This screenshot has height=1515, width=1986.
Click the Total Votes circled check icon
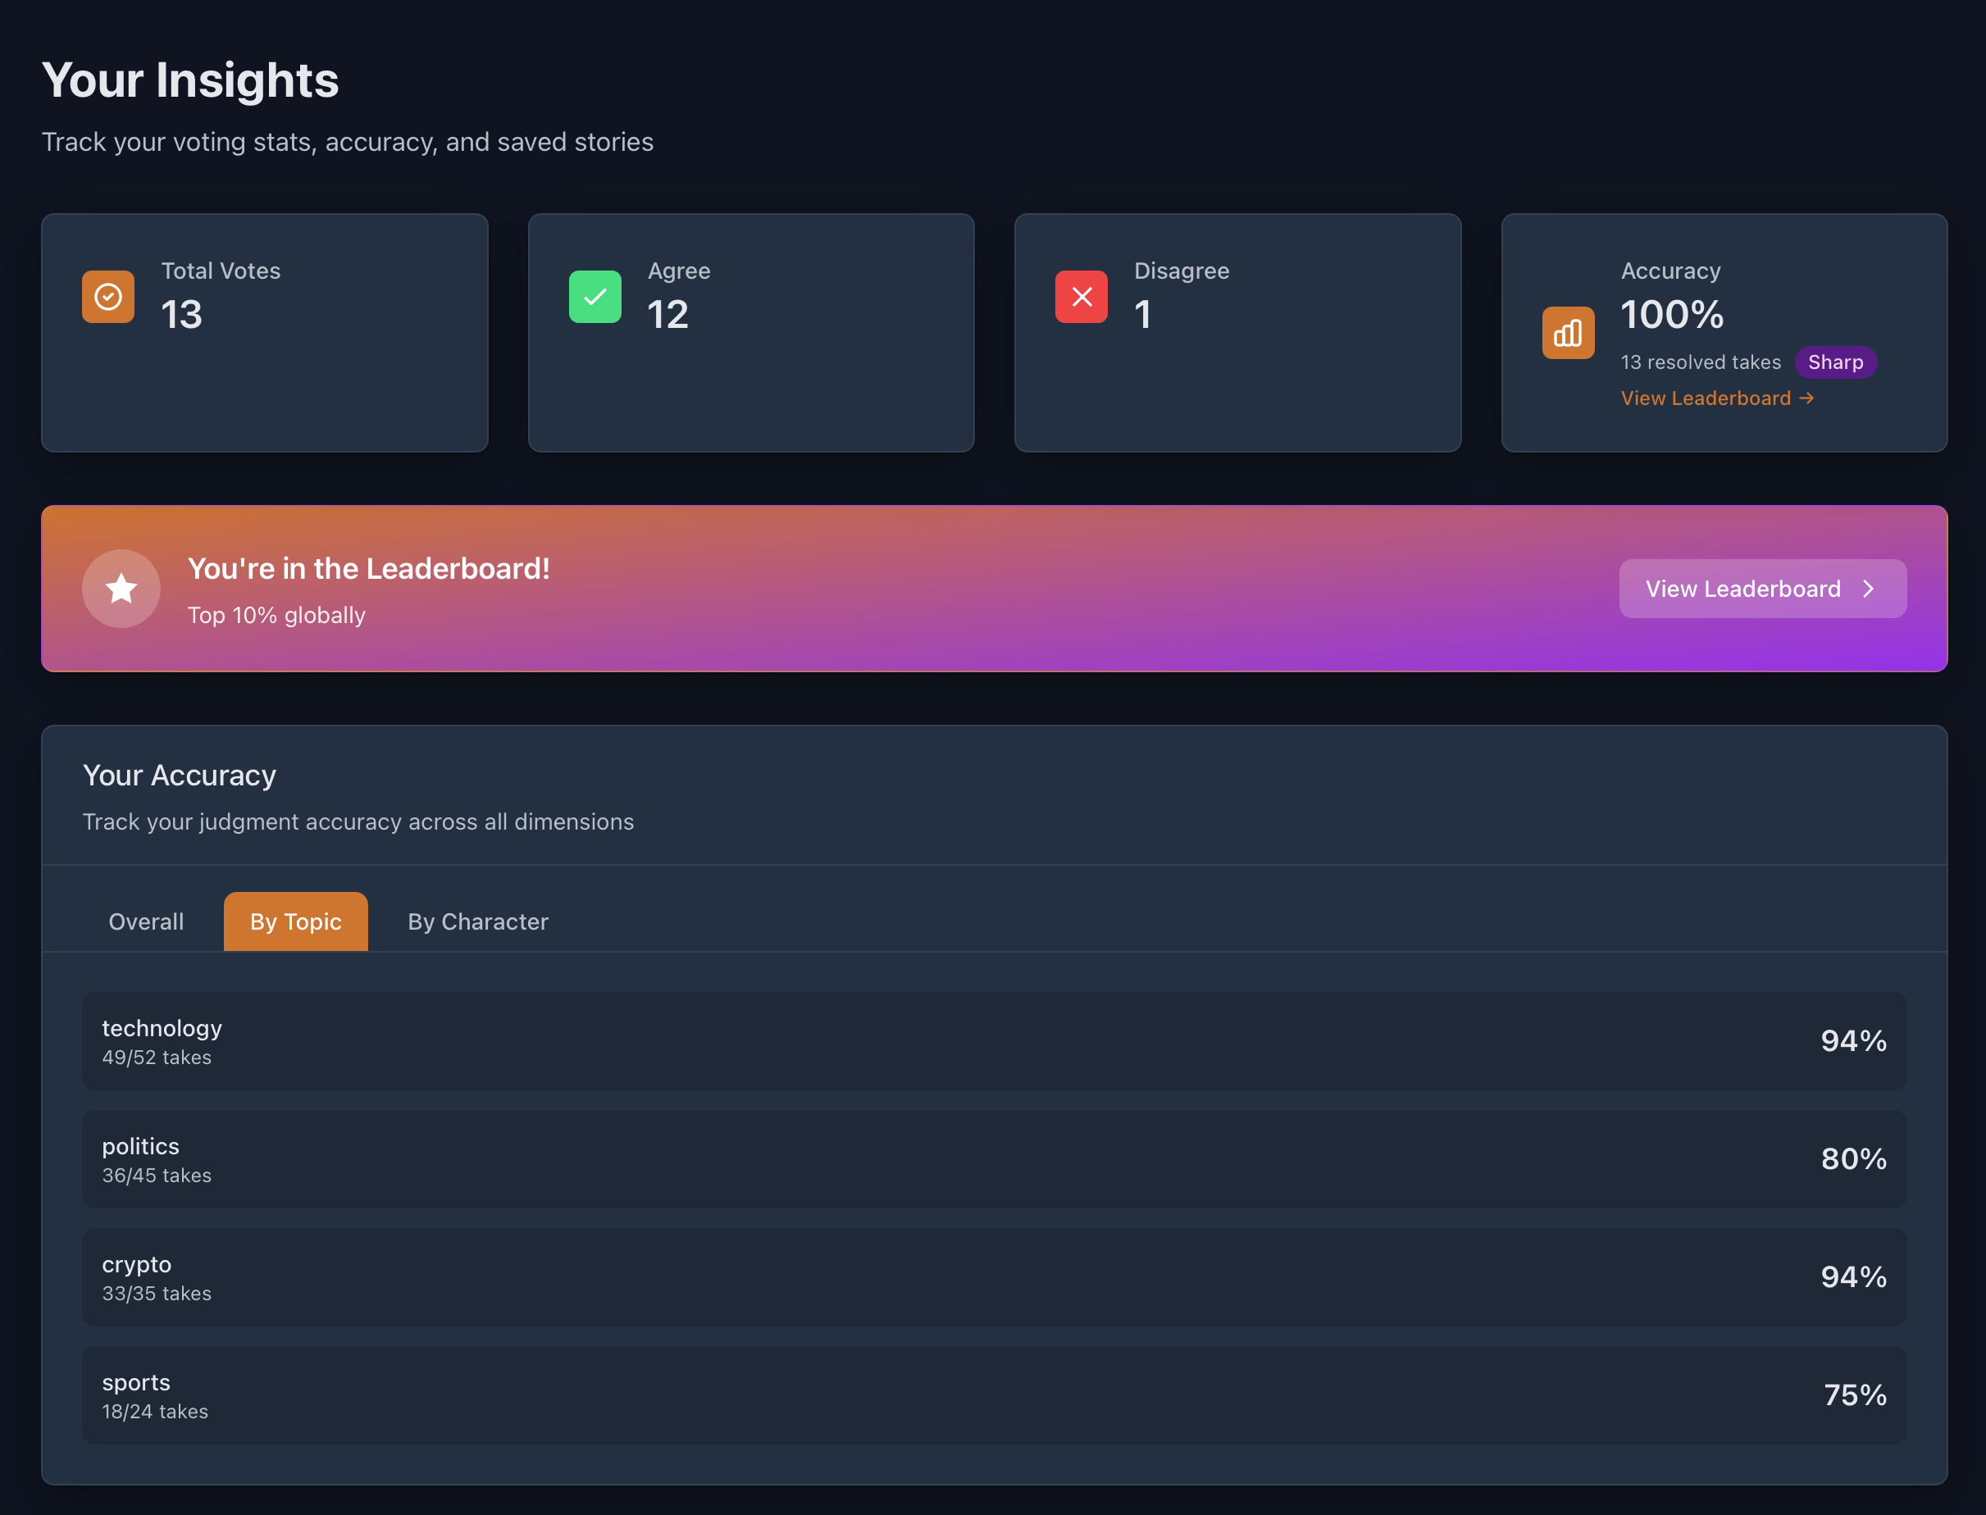(x=107, y=297)
